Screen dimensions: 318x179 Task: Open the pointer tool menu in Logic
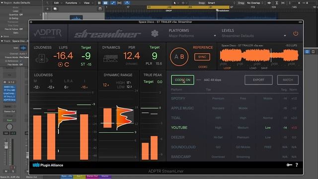(175, 3)
